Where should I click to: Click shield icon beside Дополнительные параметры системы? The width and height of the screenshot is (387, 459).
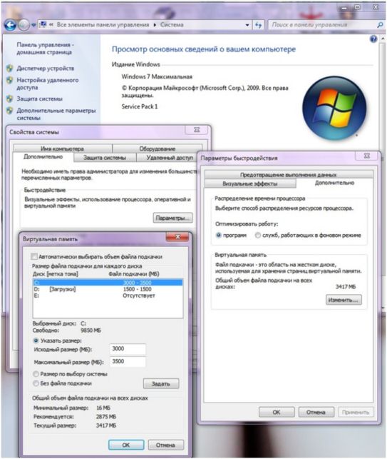coord(10,111)
